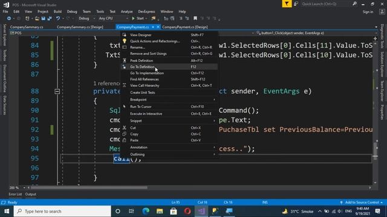Viewport: 387px width, 217px height.
Task: Open the Windows notification center icon
Action: tap(377, 211)
